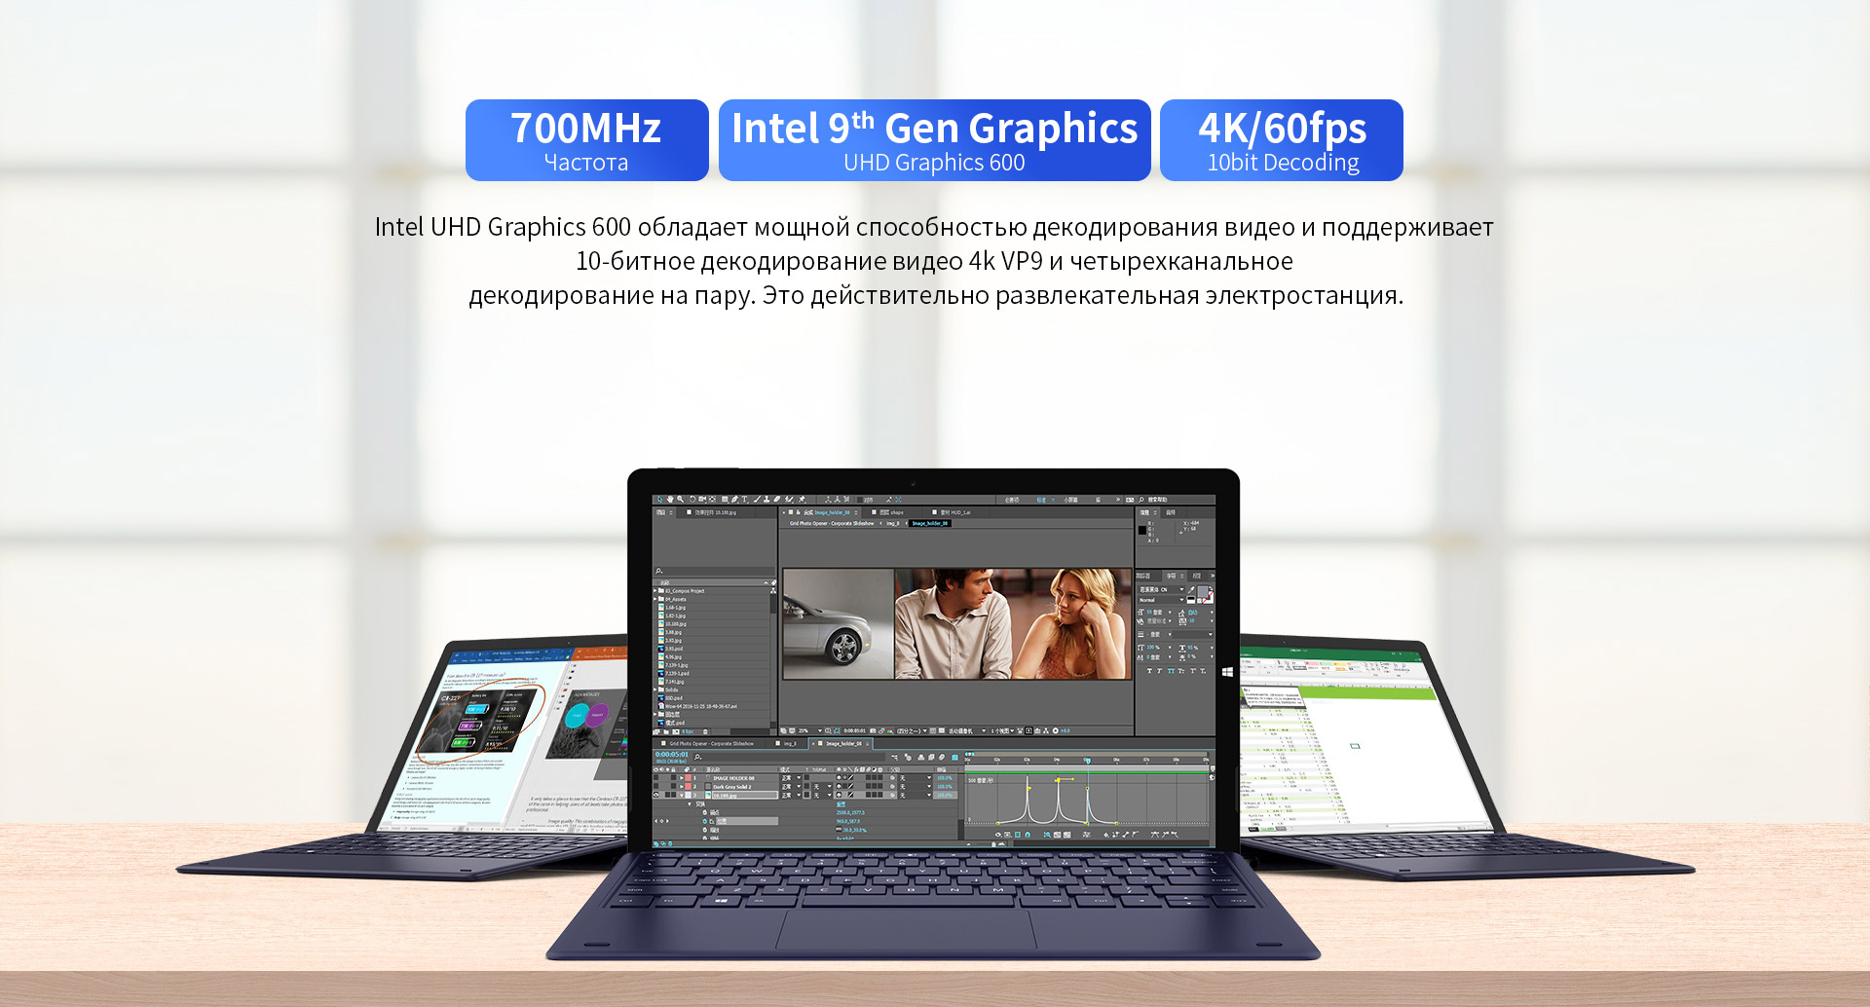This screenshot has height=1007, width=1870.
Task: Switch to the shape viewer tab
Action: [x=891, y=512]
